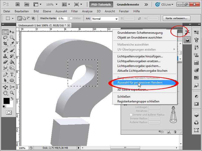Choose New selection mode
This screenshot has width=202, height=151.
[x=20, y=18]
